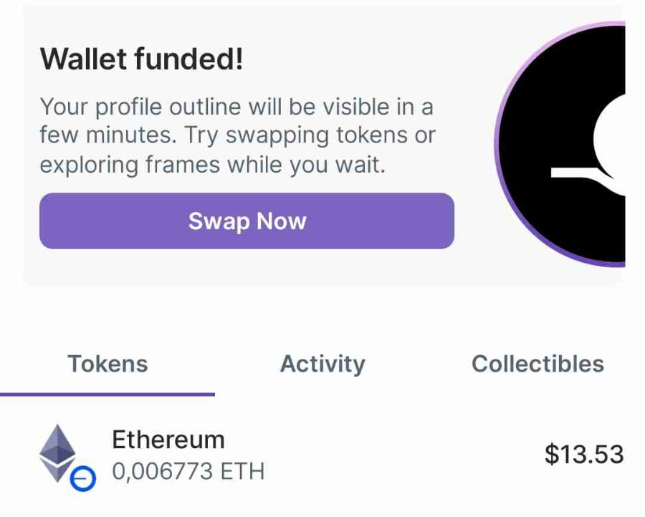Click the words "exploring frames" in the banner
Viewport: 645px width, 517px height.
point(130,165)
